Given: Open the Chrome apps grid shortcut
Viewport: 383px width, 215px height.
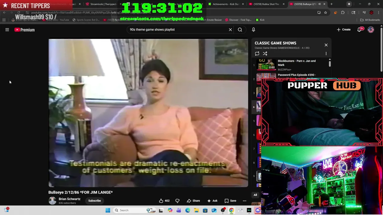Looking at the screenshot, I should point(4,20).
